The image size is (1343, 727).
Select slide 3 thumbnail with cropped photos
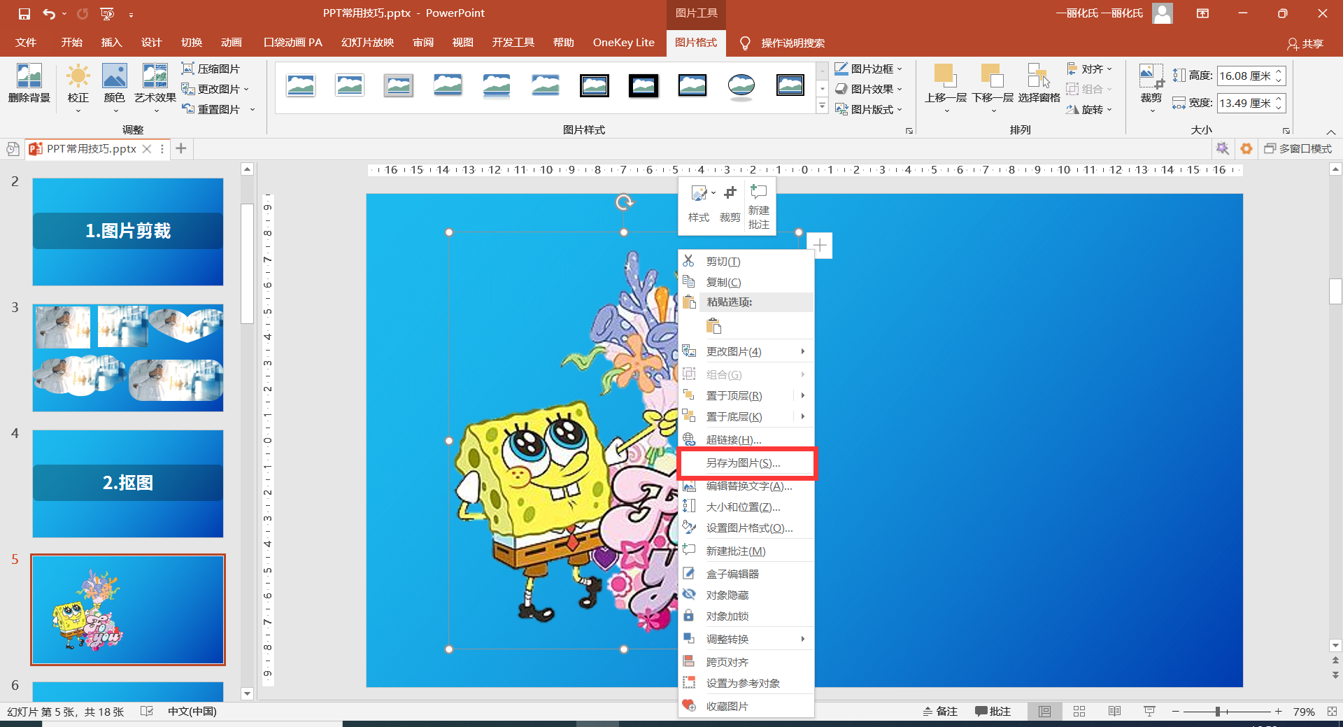pos(128,358)
